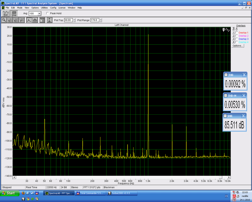Image resolution: width=252 pixels, height=202 pixels.
Task: Click overlay Options... button
Action: pyautogui.click(x=238, y=46)
